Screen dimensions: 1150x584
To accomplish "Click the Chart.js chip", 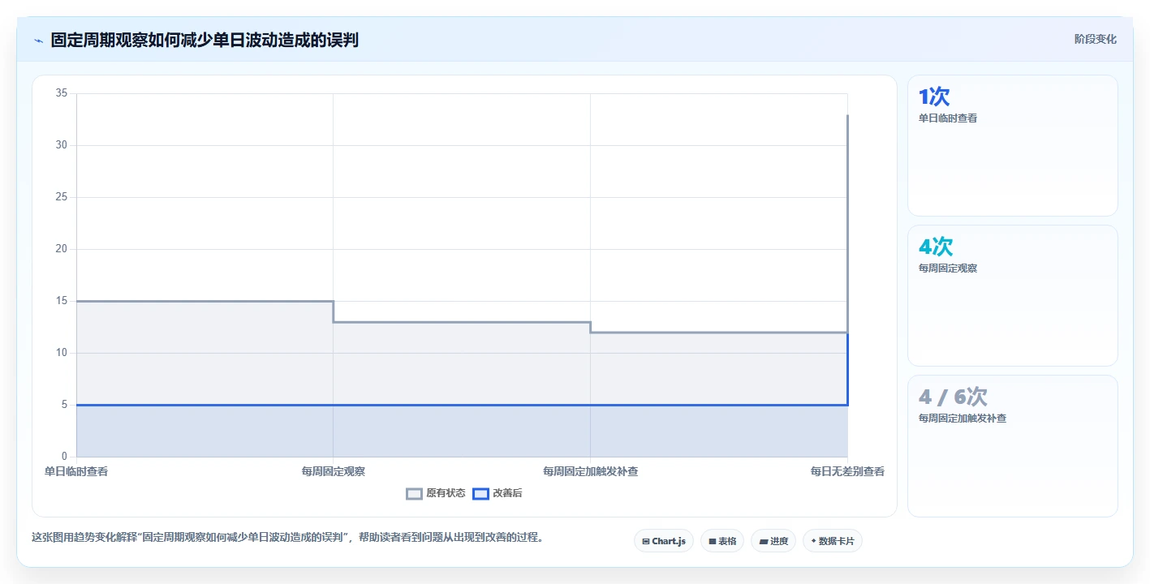I will click(x=664, y=541).
